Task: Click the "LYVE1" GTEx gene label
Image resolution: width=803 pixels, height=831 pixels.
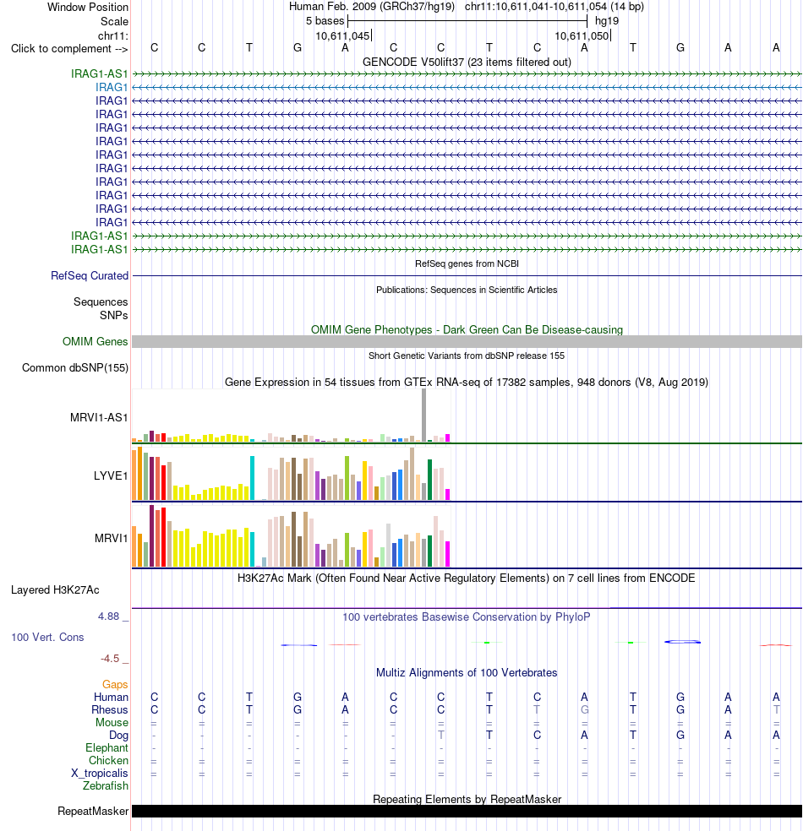Action: pyautogui.click(x=111, y=476)
